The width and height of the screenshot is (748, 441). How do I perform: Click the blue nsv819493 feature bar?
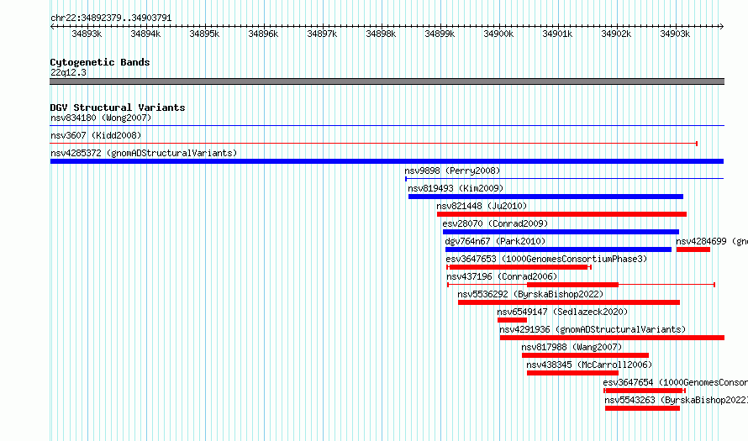[x=545, y=197]
